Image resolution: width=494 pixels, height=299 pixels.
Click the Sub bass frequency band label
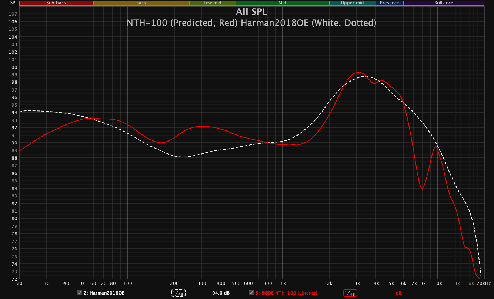(56, 3)
